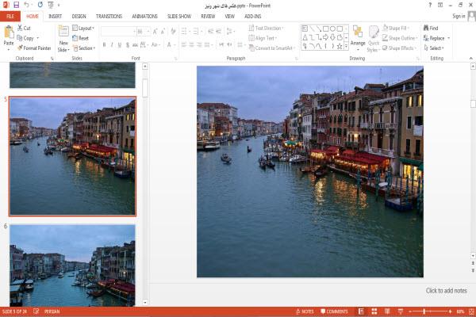Switch to the VIEW tab
The width and height of the screenshot is (476, 317).
[x=229, y=17]
